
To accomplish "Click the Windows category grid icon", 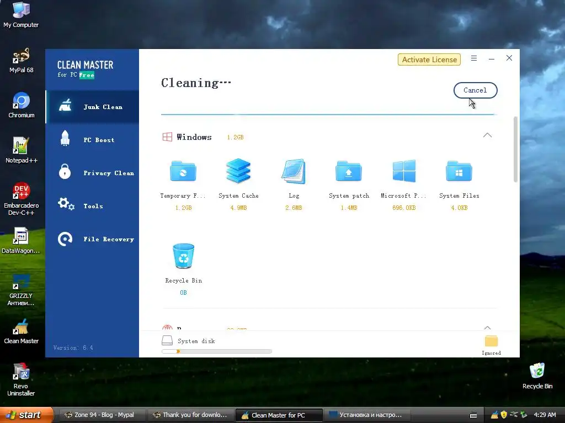I will 167,137.
